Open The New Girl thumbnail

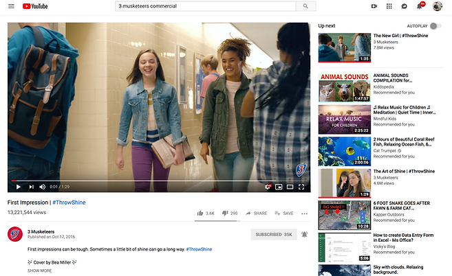345,47
